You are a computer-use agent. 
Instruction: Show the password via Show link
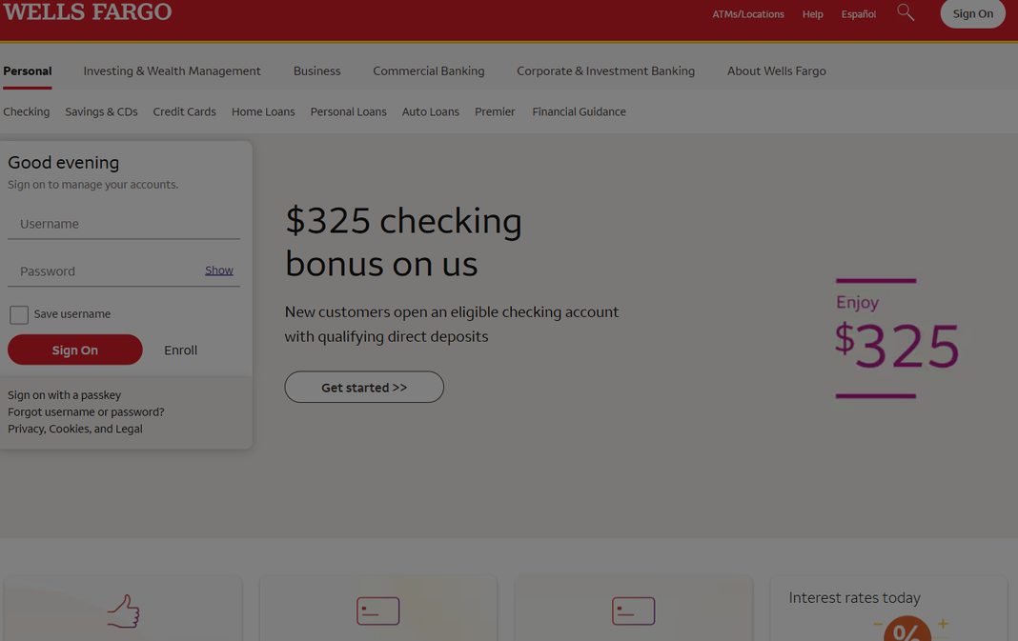[219, 270]
